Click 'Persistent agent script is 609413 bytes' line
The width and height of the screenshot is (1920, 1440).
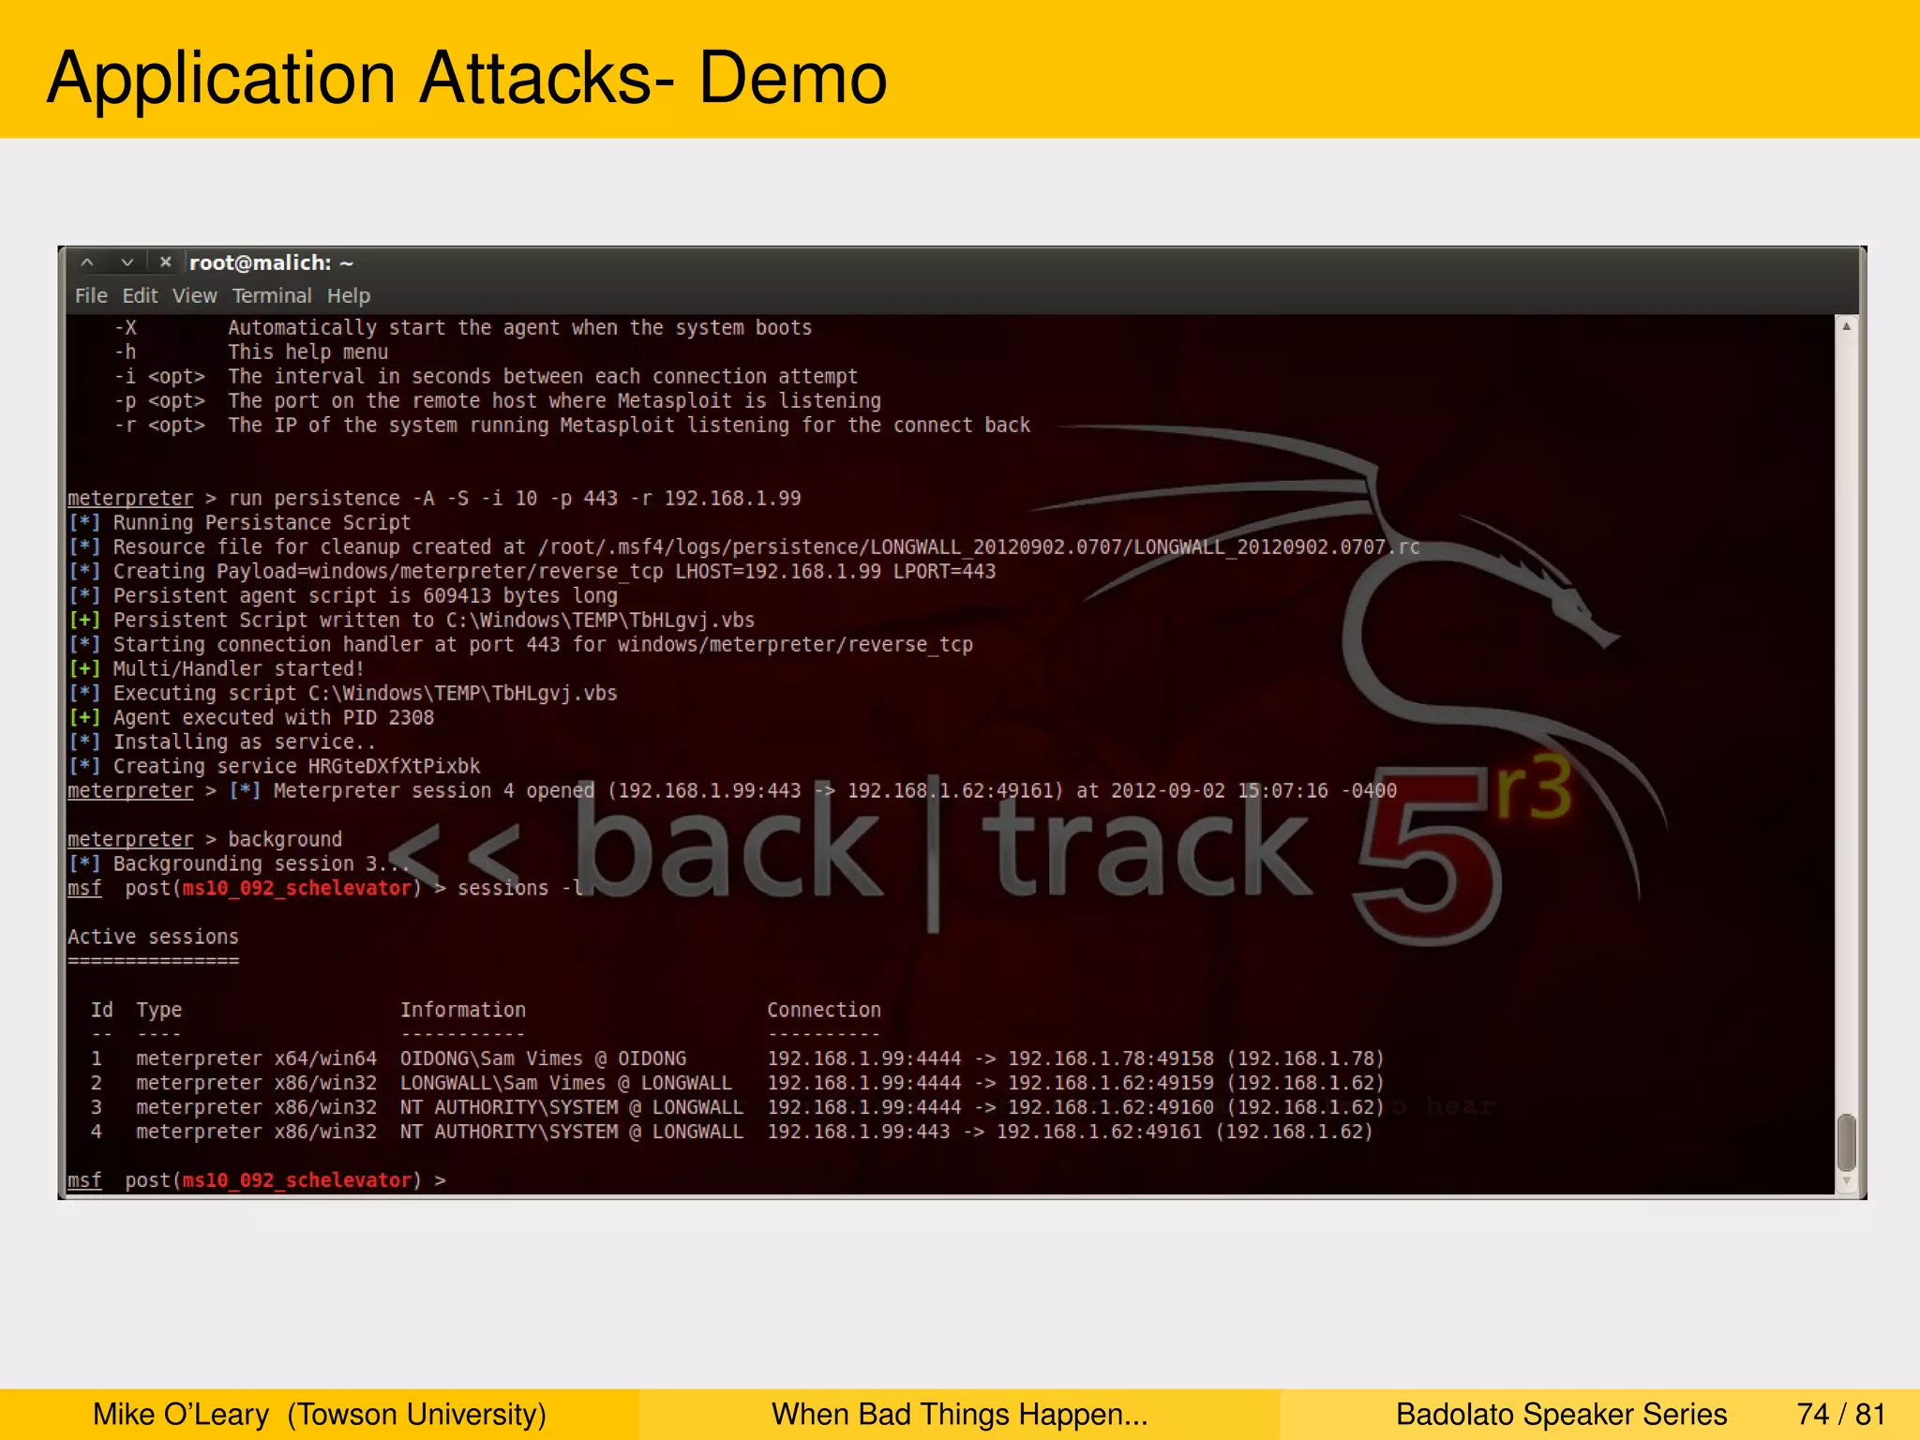pos(342,596)
